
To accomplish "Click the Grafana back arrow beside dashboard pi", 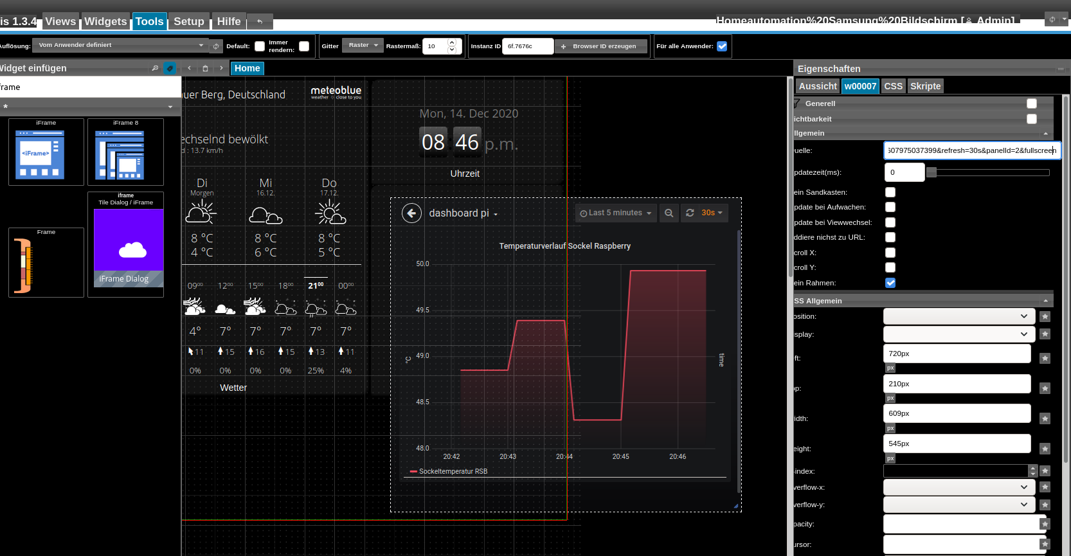I will point(411,213).
